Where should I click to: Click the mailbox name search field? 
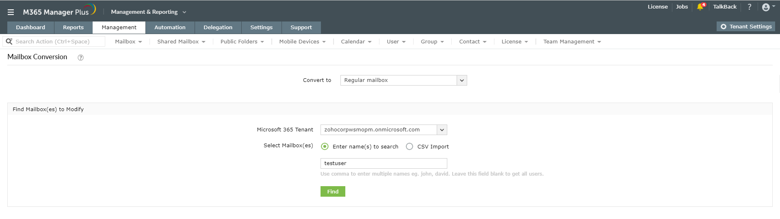[x=383, y=163]
